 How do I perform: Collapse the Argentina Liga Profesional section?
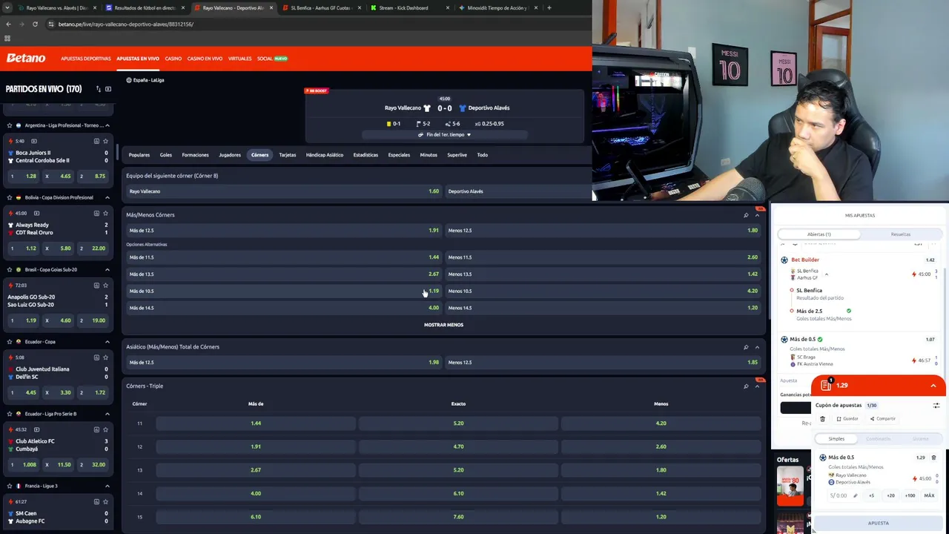[x=108, y=125]
